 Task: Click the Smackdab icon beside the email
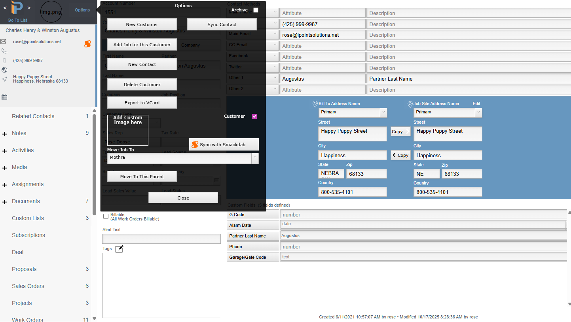tap(88, 44)
